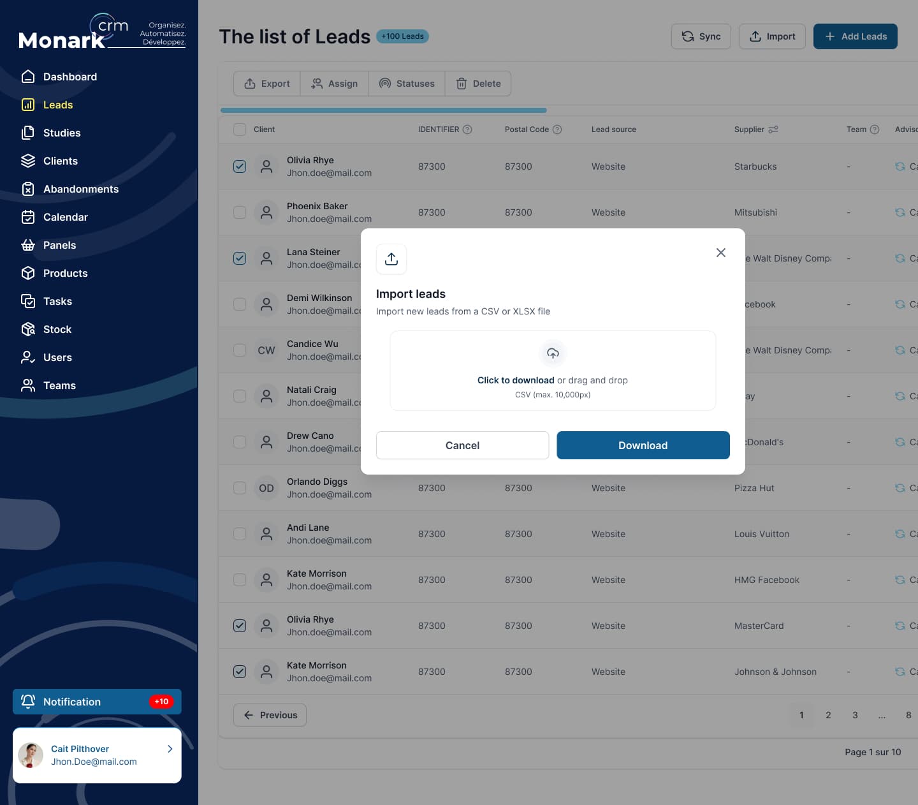Click horizontal scrollbar under toolbar

(383, 110)
